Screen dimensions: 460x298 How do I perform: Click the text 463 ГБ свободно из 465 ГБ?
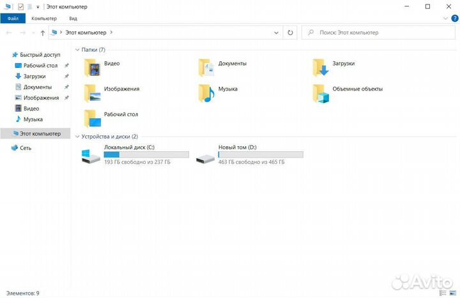pos(252,162)
